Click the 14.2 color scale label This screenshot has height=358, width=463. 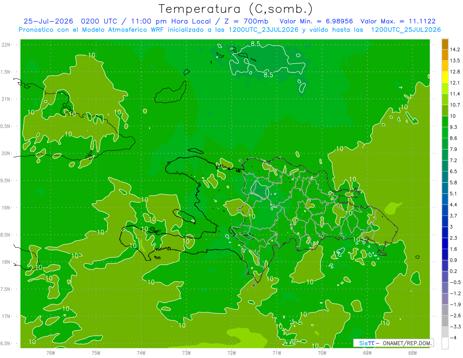(455, 50)
